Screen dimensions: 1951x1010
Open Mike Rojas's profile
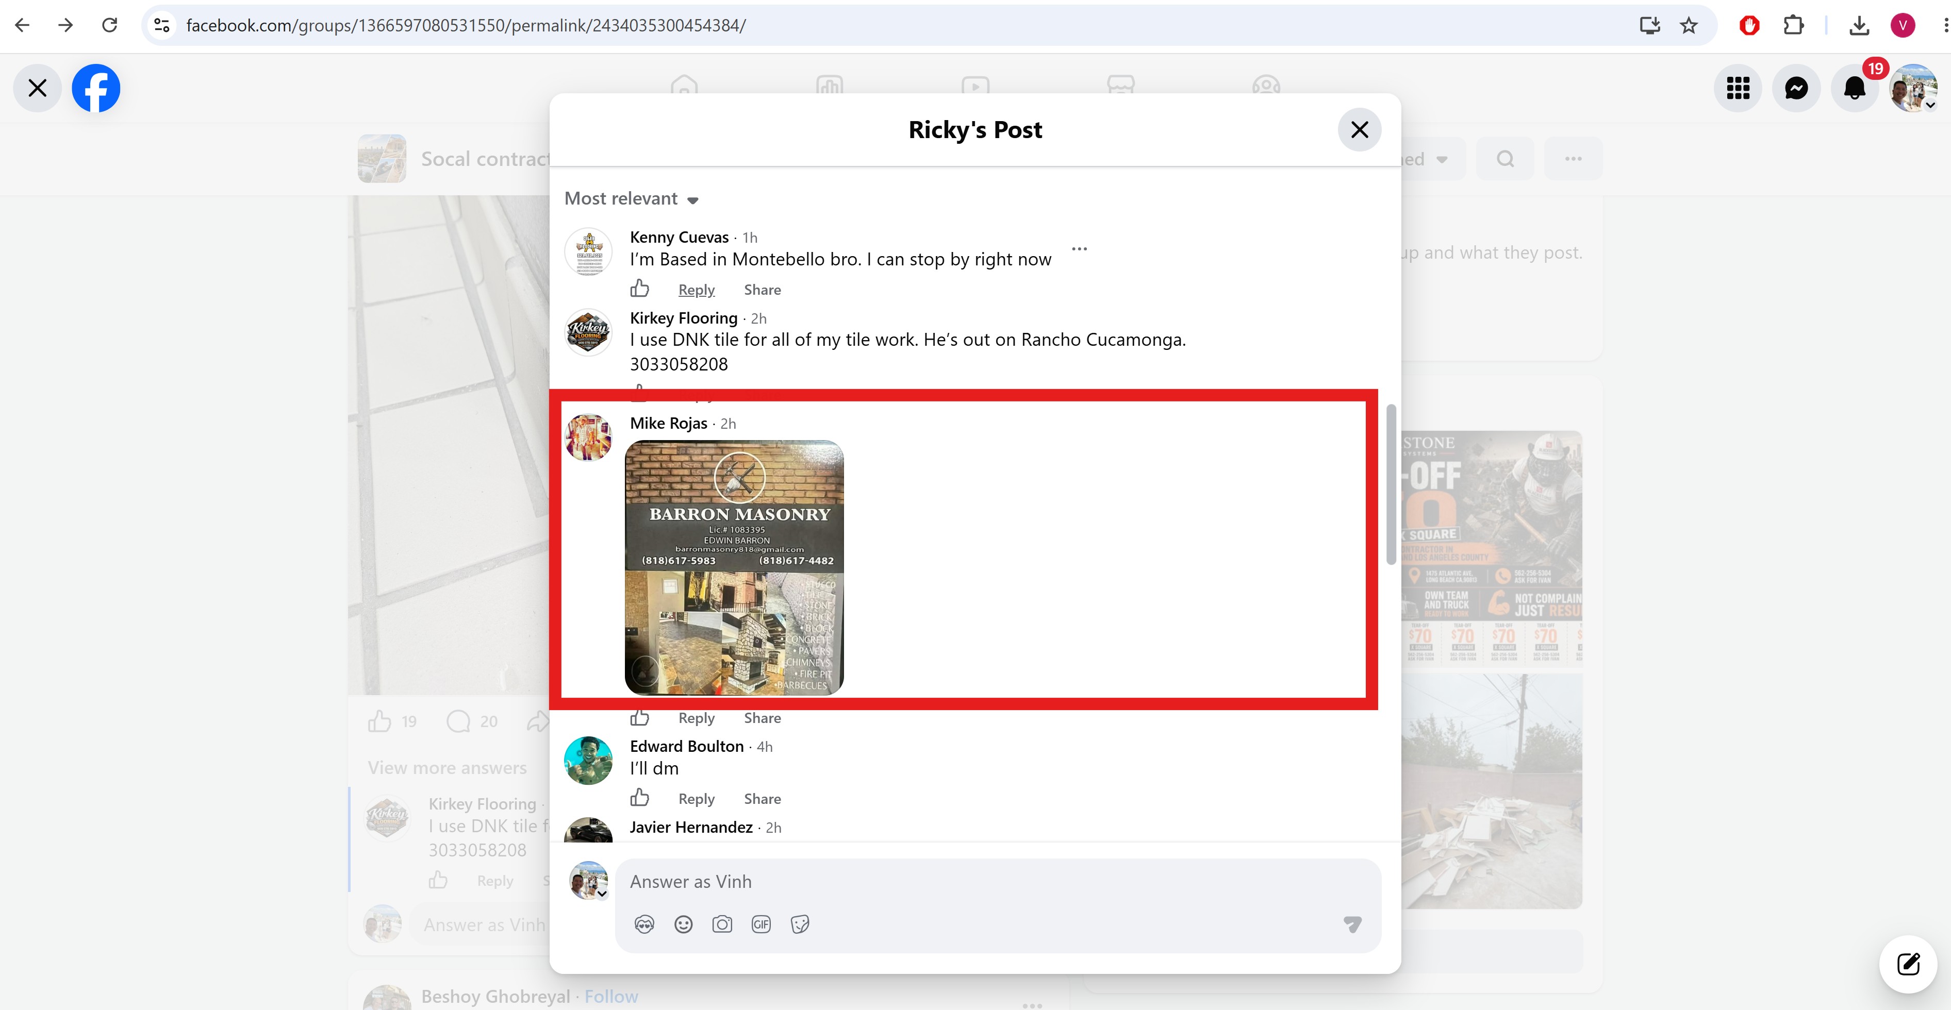coord(669,423)
